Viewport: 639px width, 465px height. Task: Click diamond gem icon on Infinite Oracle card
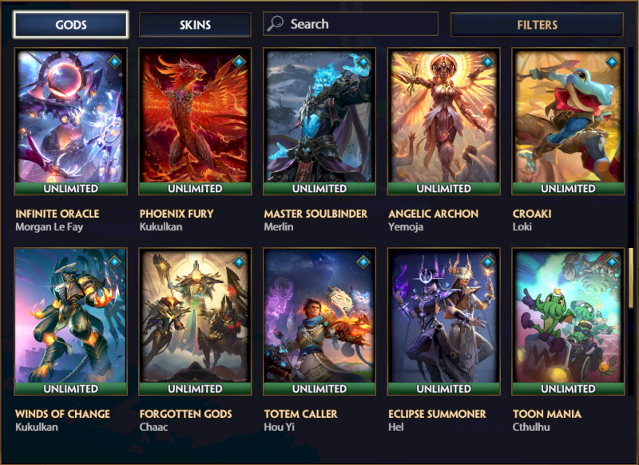[115, 62]
